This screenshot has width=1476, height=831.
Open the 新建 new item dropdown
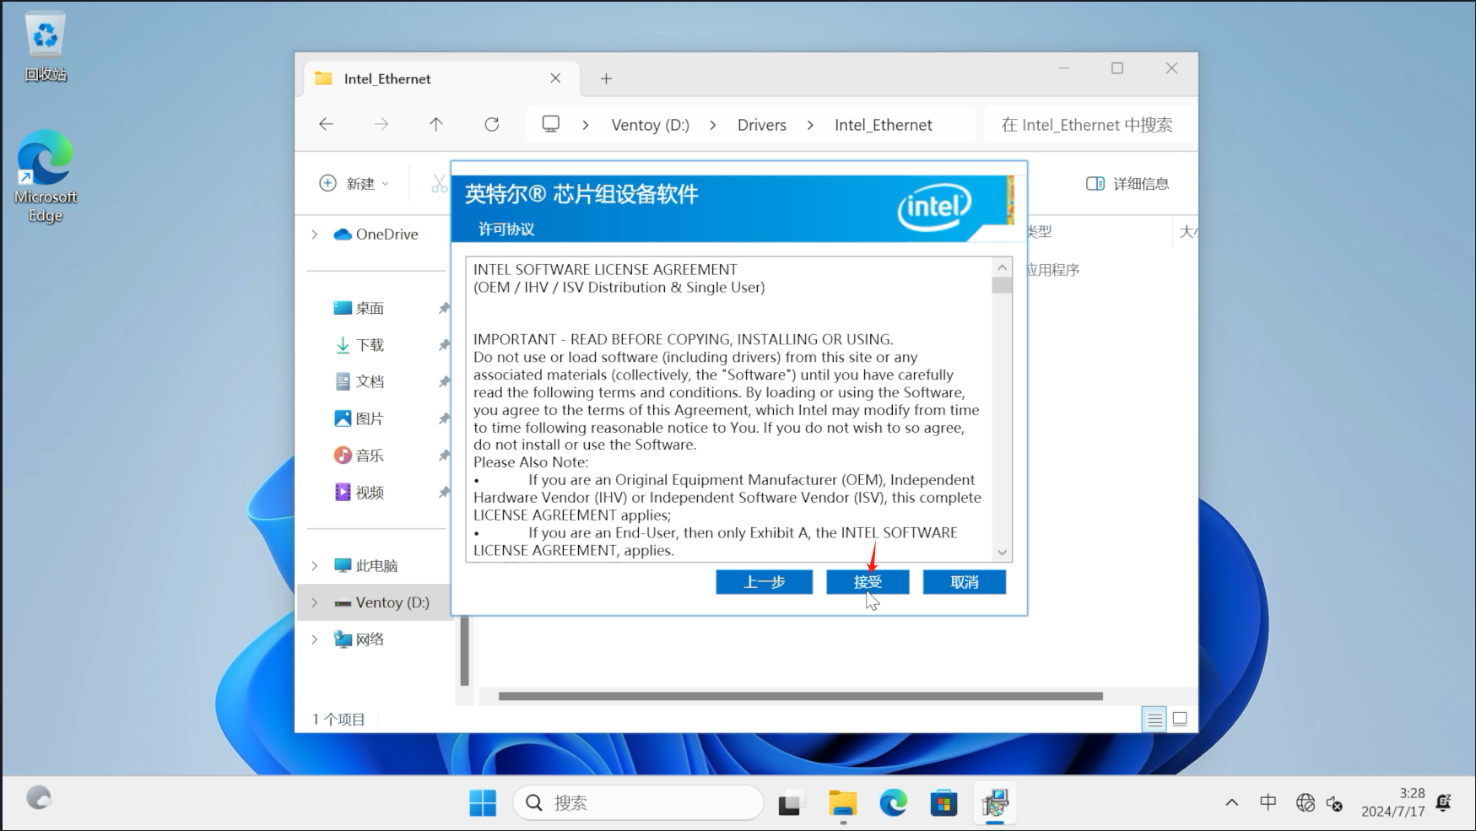tap(354, 183)
